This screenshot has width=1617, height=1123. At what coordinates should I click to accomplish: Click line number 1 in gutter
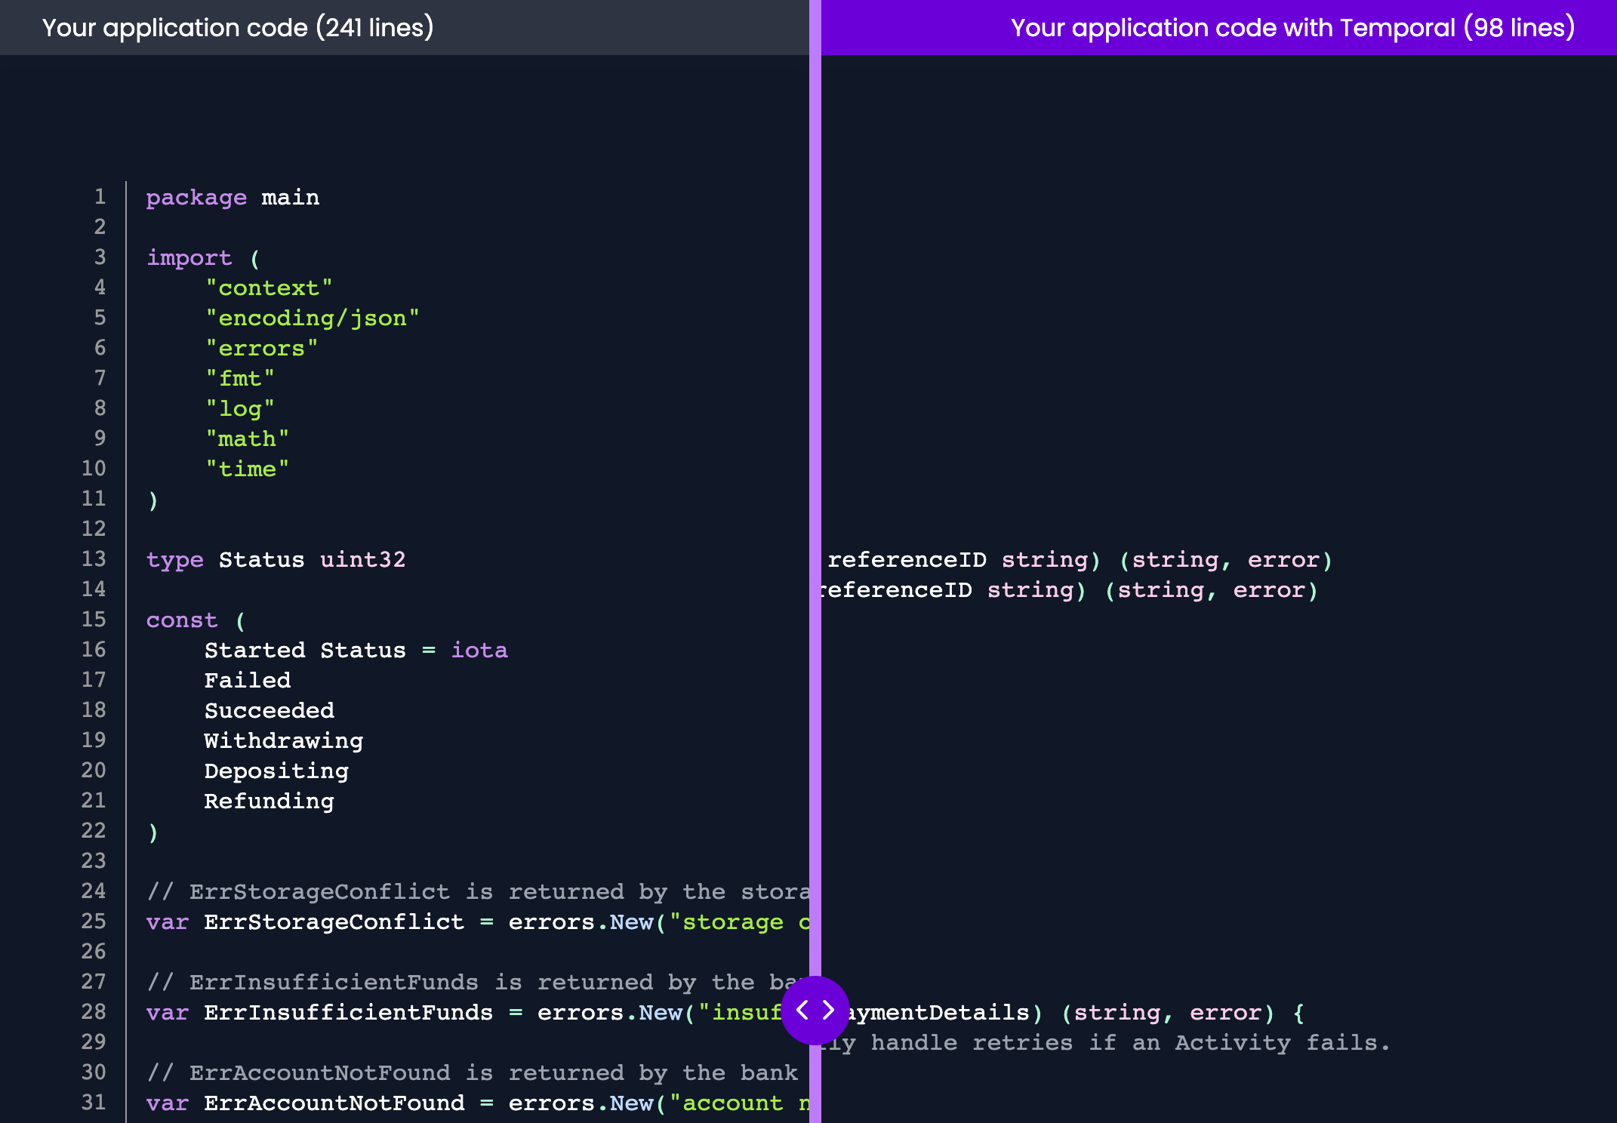(x=100, y=197)
